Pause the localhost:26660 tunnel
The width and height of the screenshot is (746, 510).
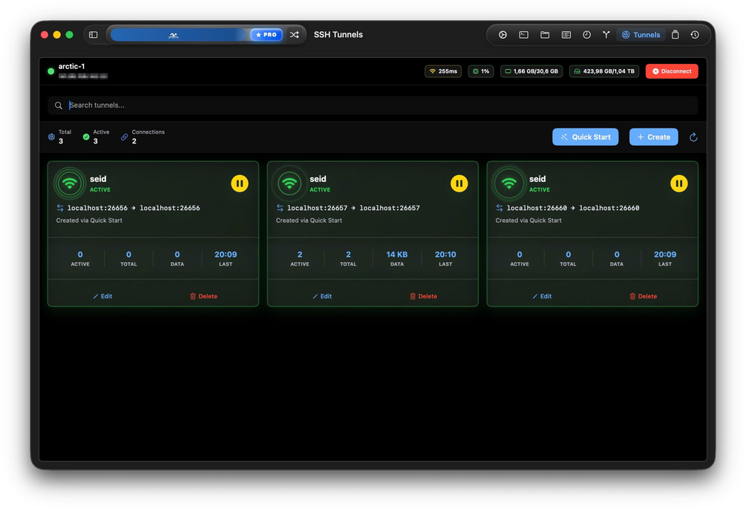679,183
